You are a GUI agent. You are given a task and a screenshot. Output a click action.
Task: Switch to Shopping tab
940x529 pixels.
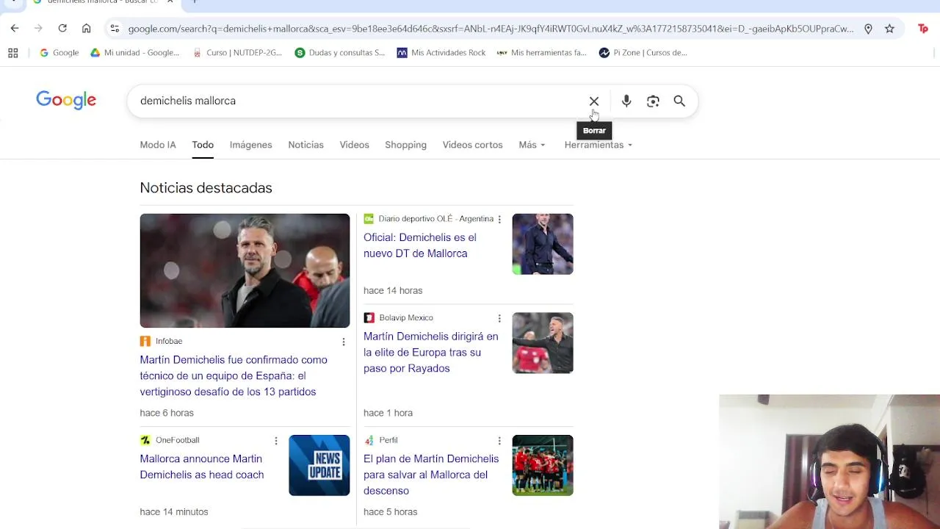(x=405, y=145)
